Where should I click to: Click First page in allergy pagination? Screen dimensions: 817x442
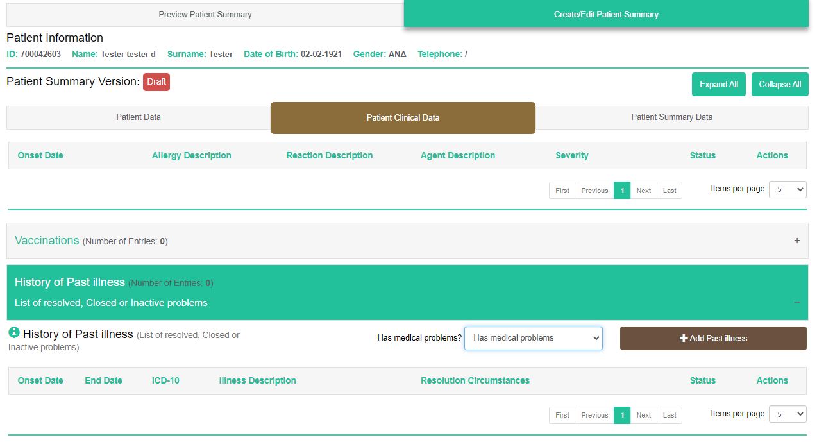point(562,191)
